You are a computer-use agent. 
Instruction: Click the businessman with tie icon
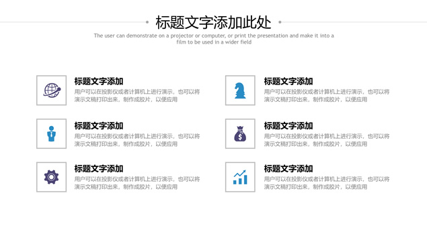(51, 133)
